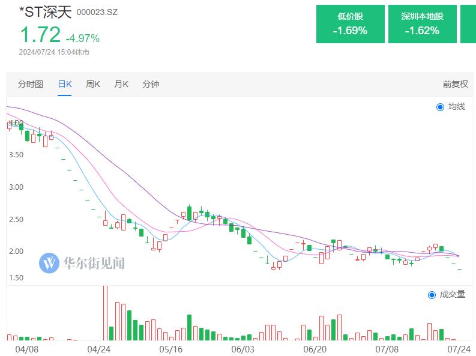Open the 低价股 sector tile
The width and height of the screenshot is (476, 356).
pos(350,24)
